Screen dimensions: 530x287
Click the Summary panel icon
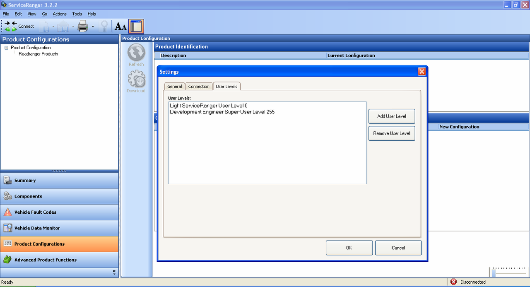7,181
